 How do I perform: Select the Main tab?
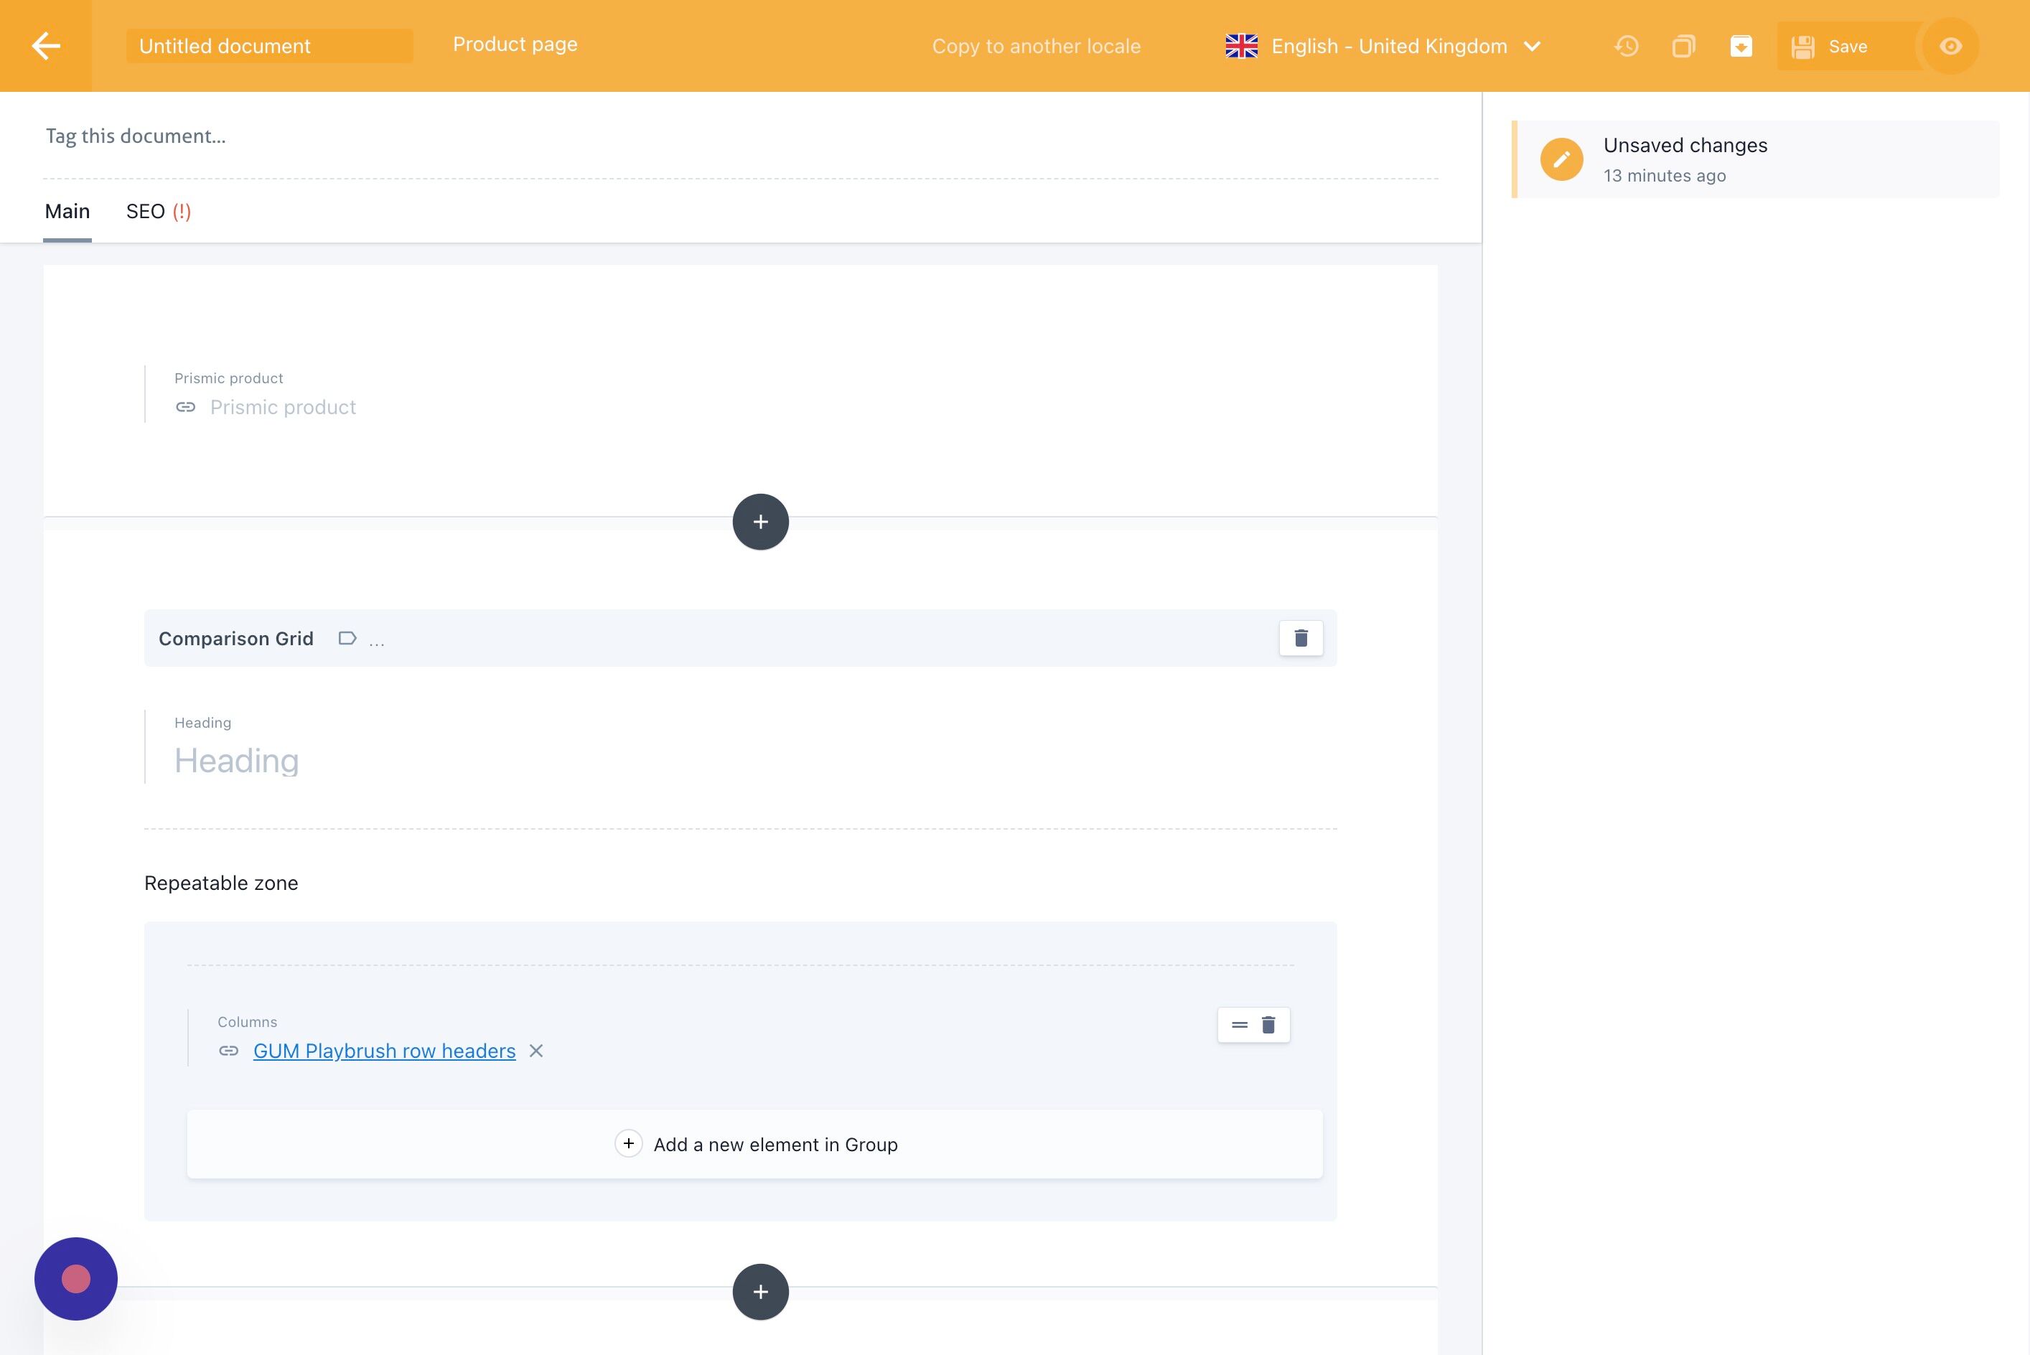pyautogui.click(x=67, y=212)
